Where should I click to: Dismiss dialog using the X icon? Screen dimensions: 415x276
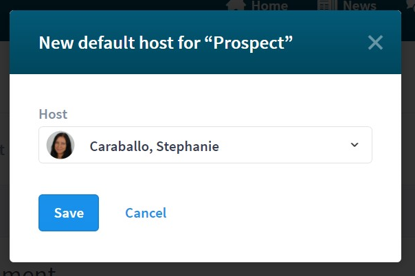tap(375, 43)
